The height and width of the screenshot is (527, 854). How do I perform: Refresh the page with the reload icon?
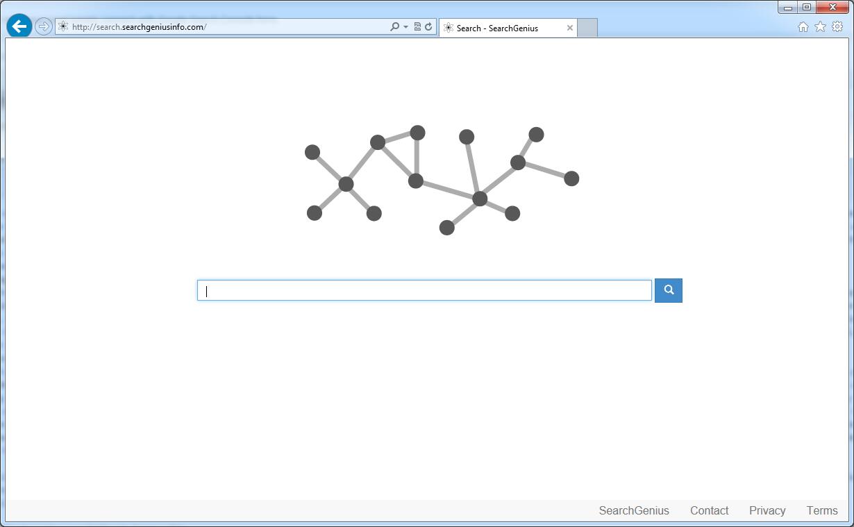click(x=428, y=27)
